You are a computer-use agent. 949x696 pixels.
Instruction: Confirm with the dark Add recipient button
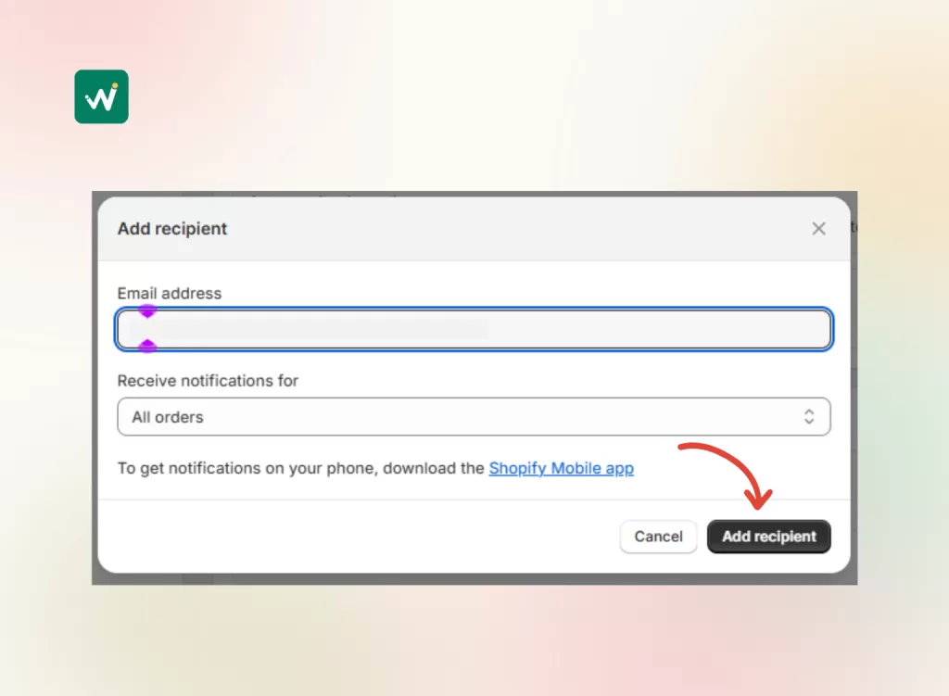tap(768, 537)
